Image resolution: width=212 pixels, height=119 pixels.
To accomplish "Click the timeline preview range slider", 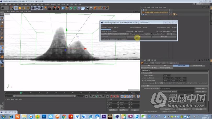I will point(44,96).
